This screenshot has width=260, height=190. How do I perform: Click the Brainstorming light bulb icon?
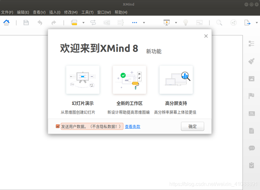[186, 22]
